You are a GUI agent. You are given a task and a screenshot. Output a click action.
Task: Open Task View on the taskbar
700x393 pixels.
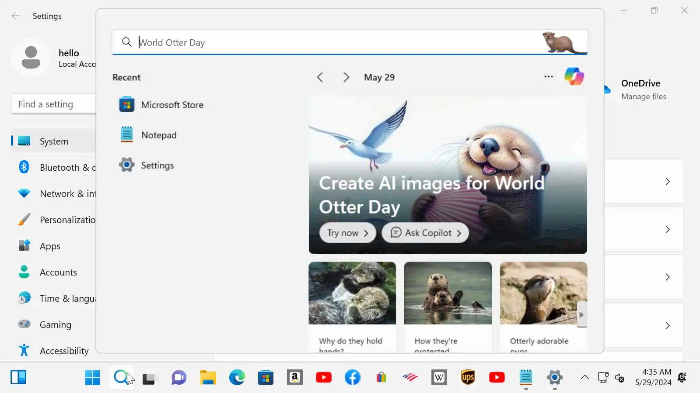(x=150, y=377)
